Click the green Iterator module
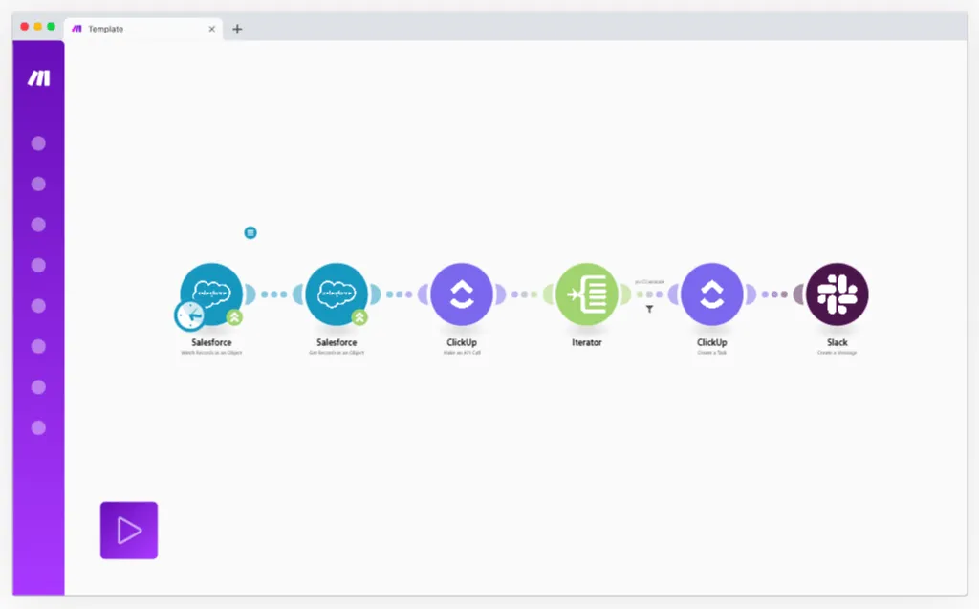Screen dimensions: 979x609 [x=586, y=294]
